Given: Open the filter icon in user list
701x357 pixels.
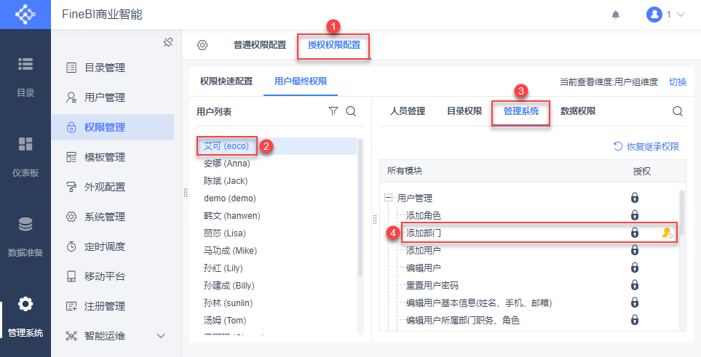Looking at the screenshot, I should pos(333,111).
